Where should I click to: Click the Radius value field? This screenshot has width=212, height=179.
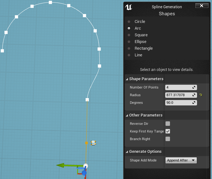pos(181,95)
